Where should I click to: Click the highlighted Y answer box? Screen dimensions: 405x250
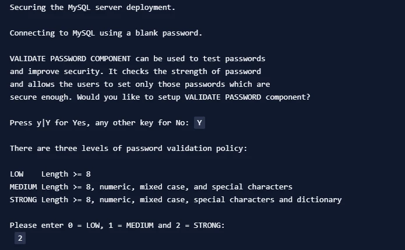point(199,123)
